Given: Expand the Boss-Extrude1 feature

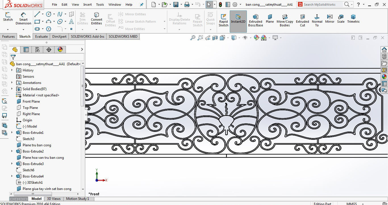Looking at the screenshot, I should click(12, 132).
